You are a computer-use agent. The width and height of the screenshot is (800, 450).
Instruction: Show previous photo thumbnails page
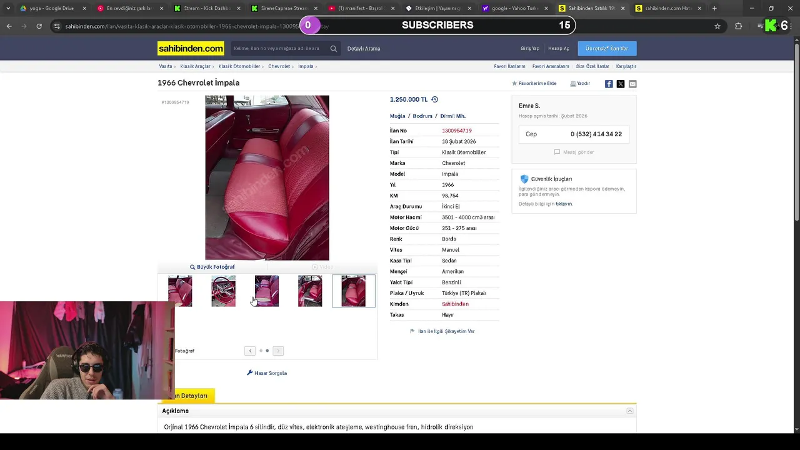(250, 351)
